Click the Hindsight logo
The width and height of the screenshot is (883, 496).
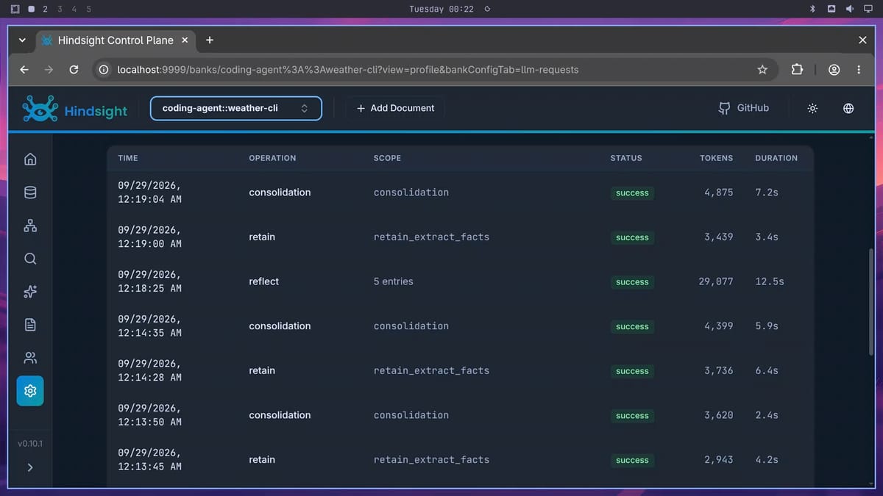(x=75, y=109)
